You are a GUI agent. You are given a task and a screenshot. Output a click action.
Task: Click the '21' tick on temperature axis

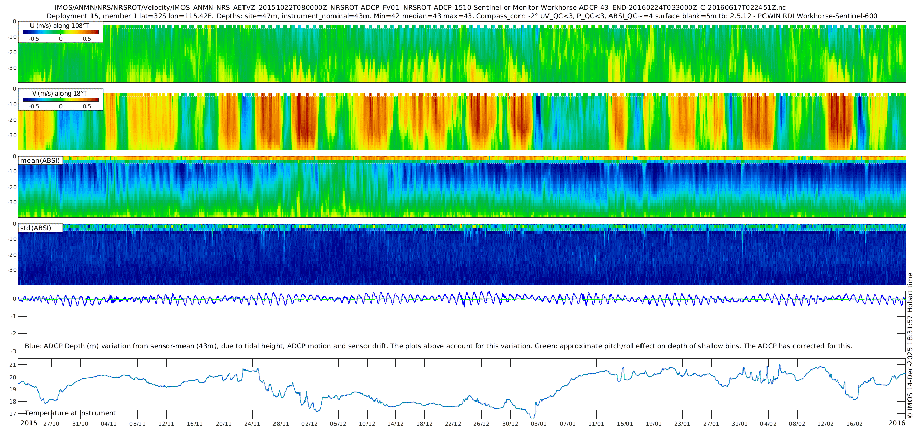pos(13,365)
